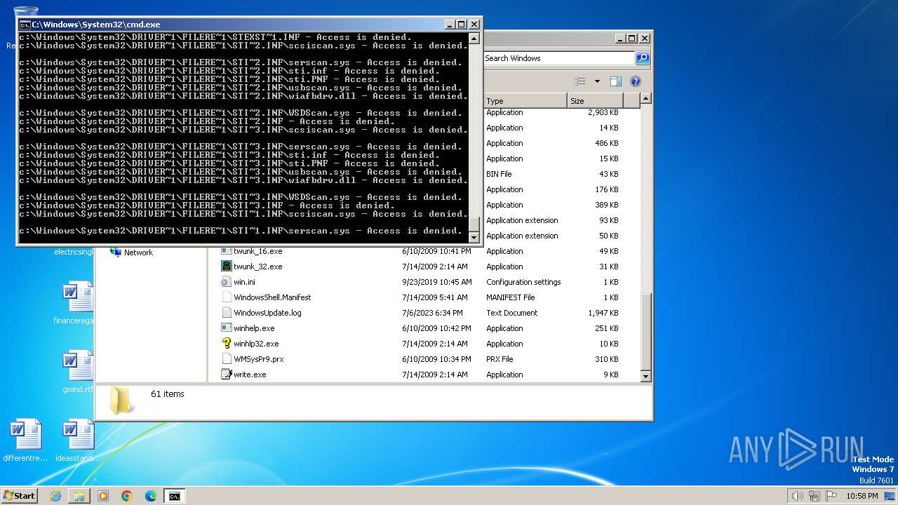Click cmd window scroll down arrow
This screenshot has height=505, width=898.
[x=474, y=237]
